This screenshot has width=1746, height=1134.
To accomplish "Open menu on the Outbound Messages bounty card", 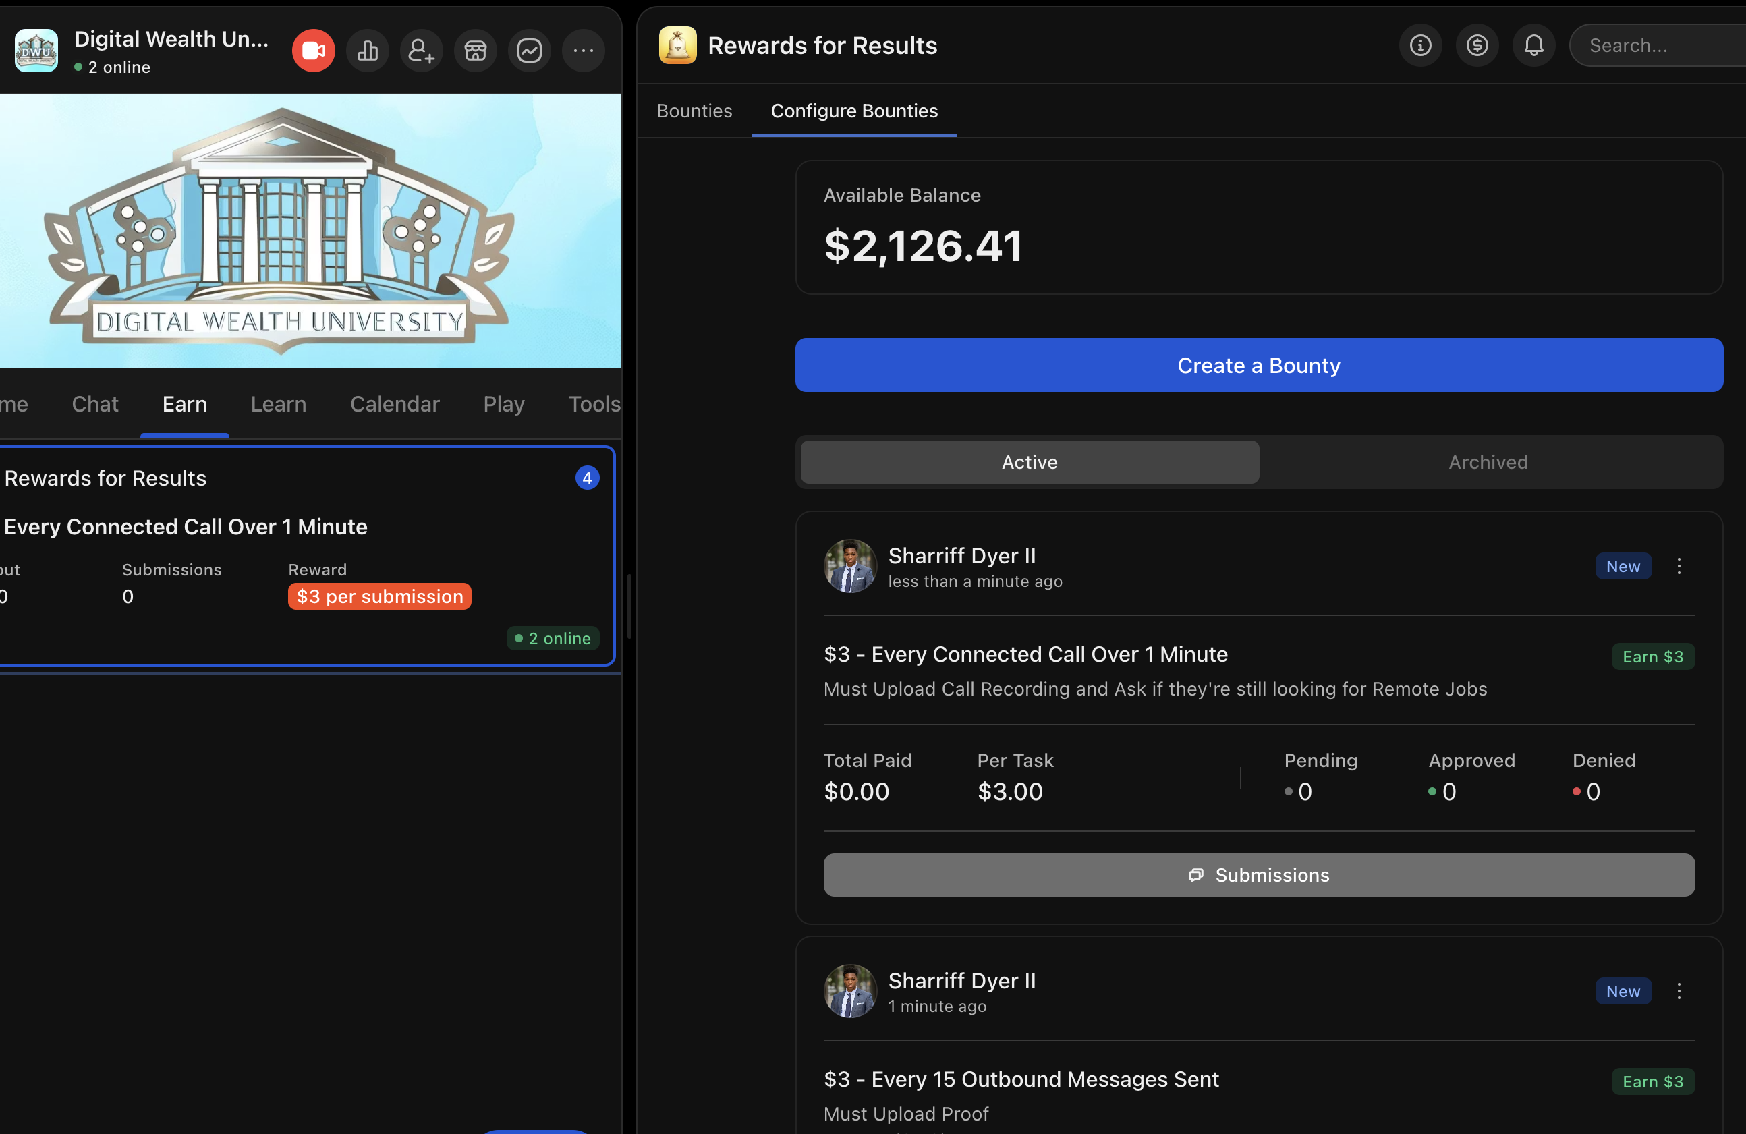I will pyautogui.click(x=1680, y=991).
